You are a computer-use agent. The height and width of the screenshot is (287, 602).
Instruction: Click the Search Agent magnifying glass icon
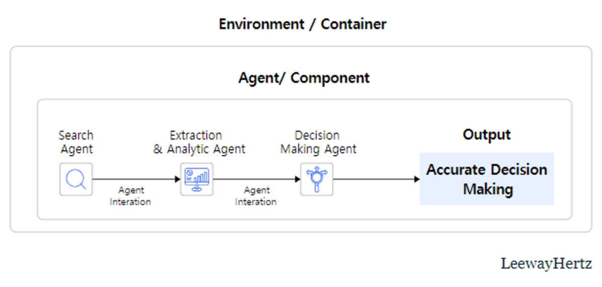click(76, 179)
